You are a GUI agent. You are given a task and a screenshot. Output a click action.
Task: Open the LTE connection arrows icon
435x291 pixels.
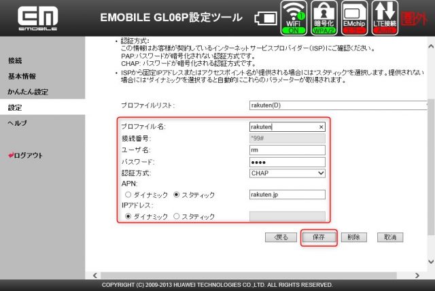[x=385, y=18]
